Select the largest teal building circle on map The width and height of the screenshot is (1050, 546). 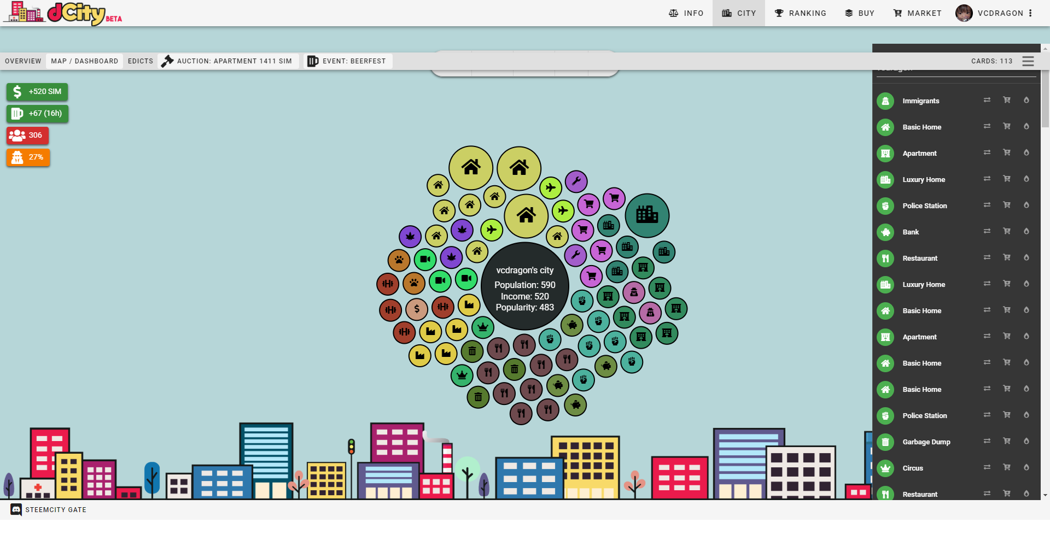pos(647,215)
